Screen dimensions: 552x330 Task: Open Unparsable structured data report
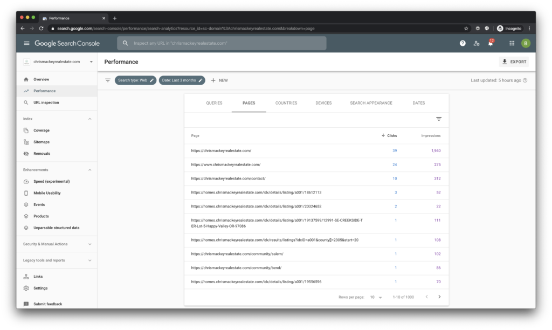[57, 228]
